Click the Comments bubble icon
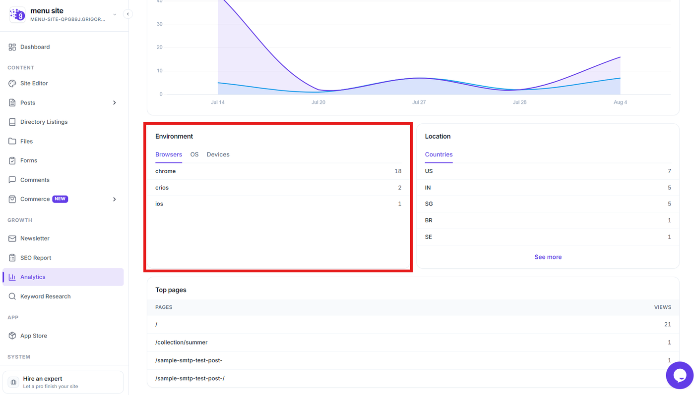Screen dimensions: 694x395 tap(12, 180)
